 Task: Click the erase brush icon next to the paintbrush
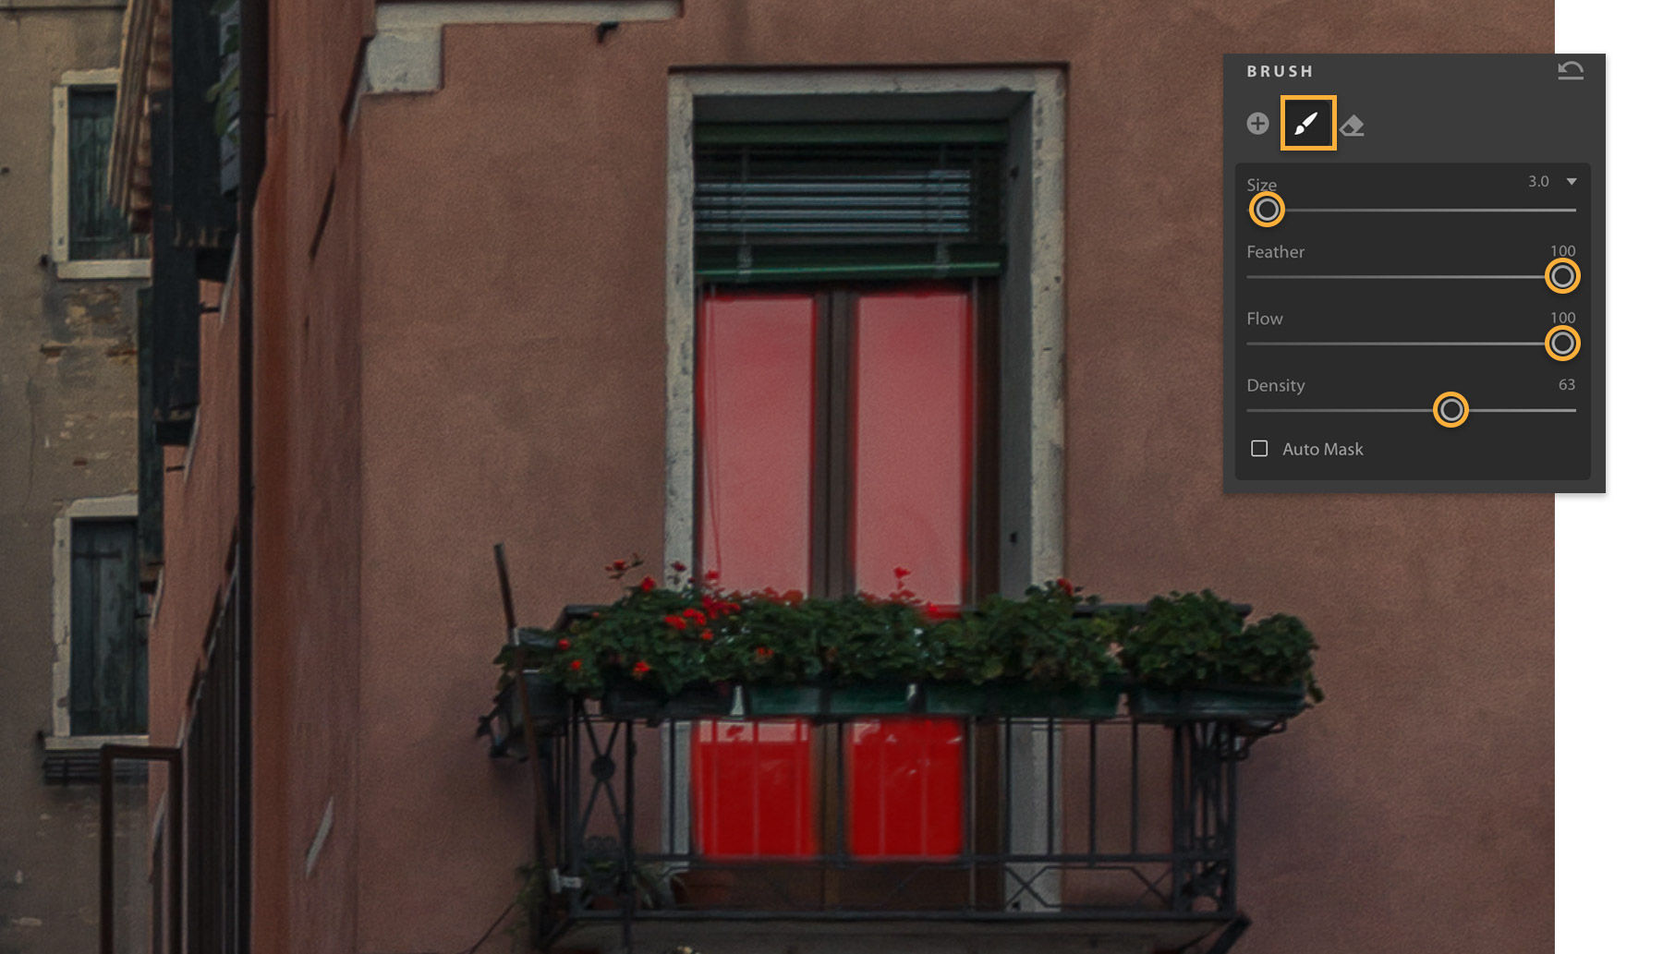coord(1353,126)
